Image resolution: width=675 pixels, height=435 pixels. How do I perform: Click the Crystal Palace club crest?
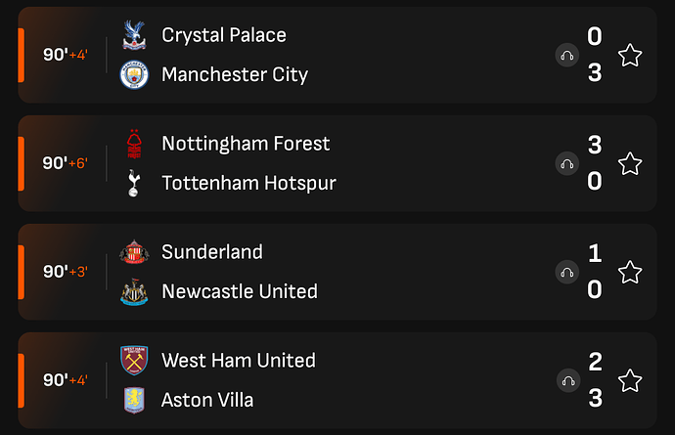click(132, 35)
